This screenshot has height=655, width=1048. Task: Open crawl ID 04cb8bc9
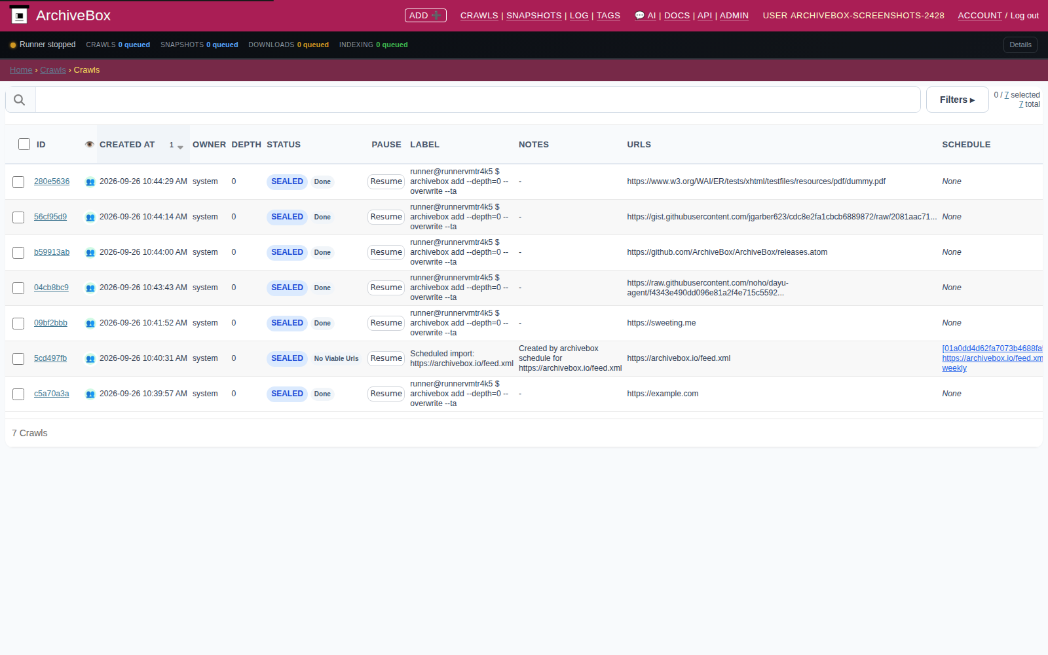click(x=51, y=288)
